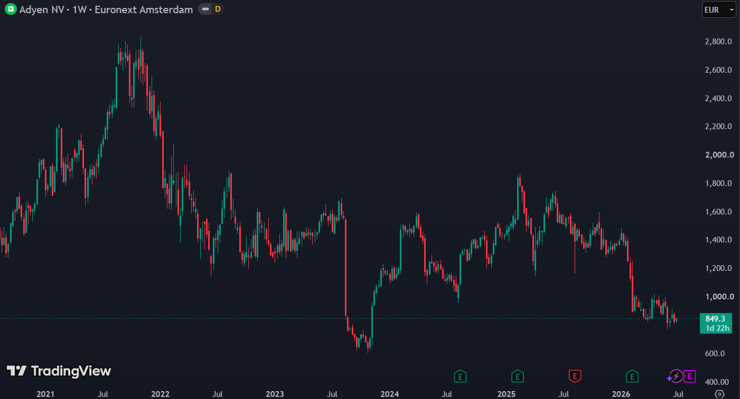Image resolution: width=740 pixels, height=399 pixels.
Task: Click the 1,400.0 price axis label
Action: [x=718, y=240]
